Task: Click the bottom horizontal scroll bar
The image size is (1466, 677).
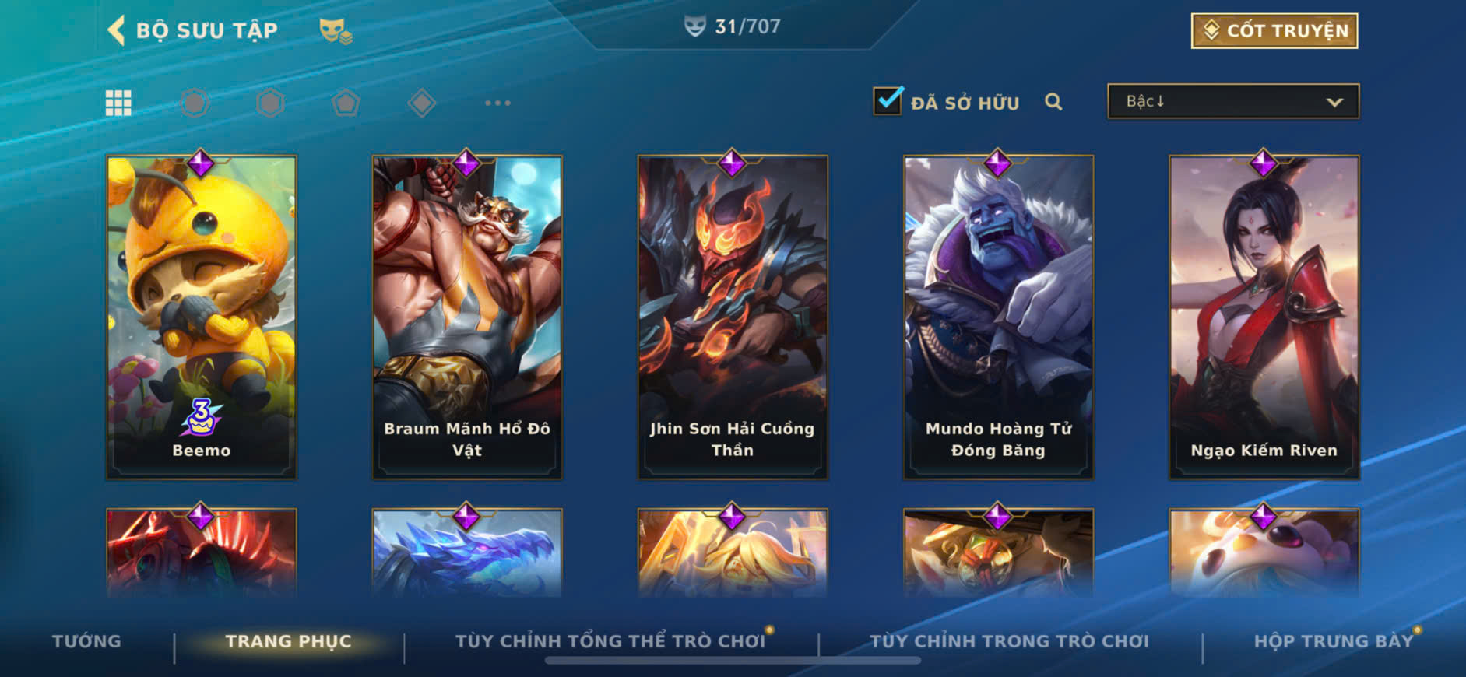Action: (733, 661)
